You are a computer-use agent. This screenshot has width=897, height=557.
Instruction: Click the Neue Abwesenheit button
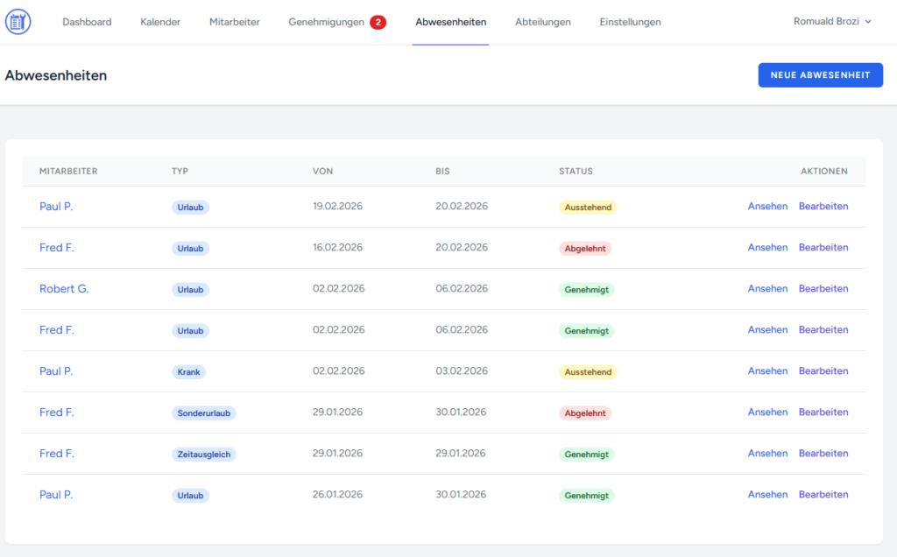820,75
